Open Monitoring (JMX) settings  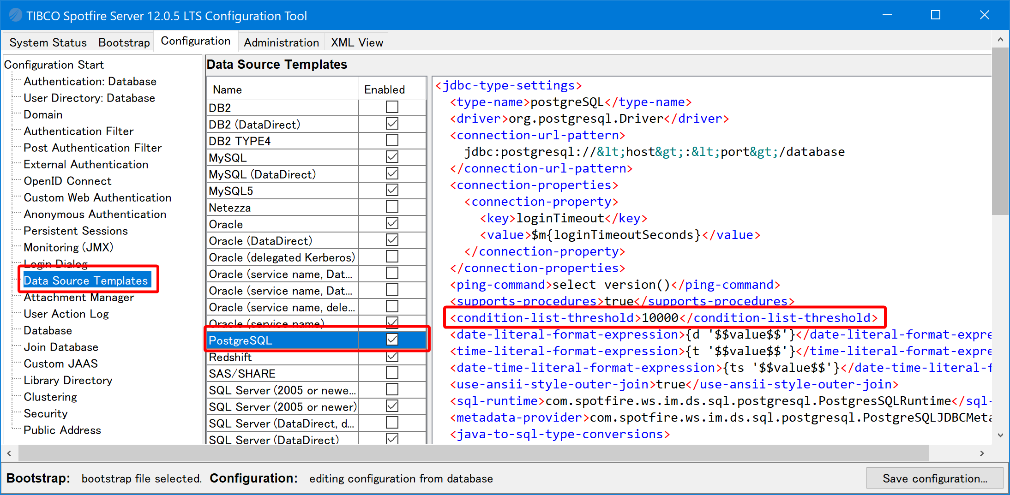(x=68, y=247)
